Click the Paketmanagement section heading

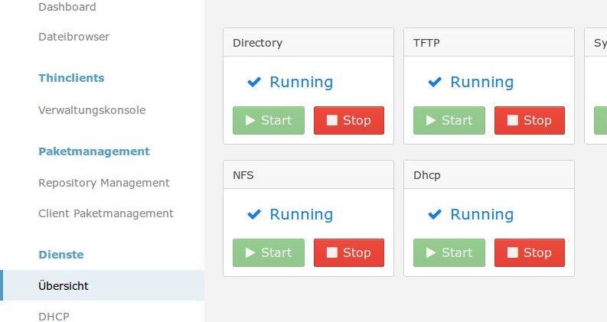coord(94,151)
